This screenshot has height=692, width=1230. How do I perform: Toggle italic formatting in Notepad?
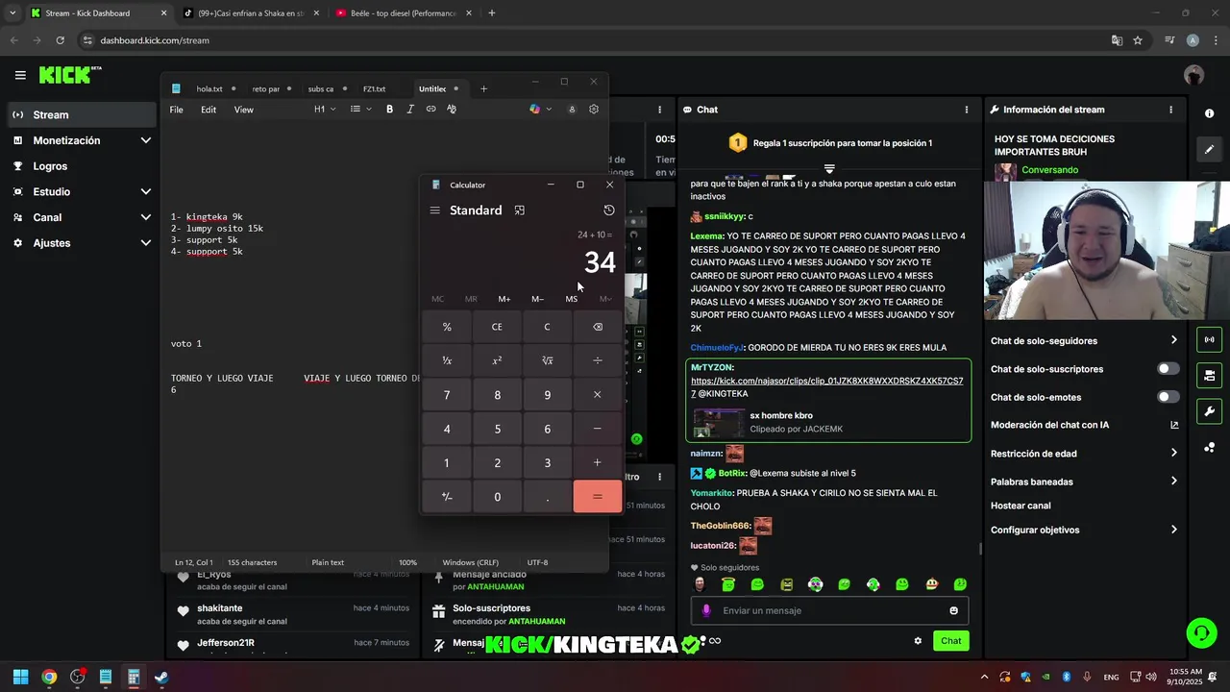410,110
